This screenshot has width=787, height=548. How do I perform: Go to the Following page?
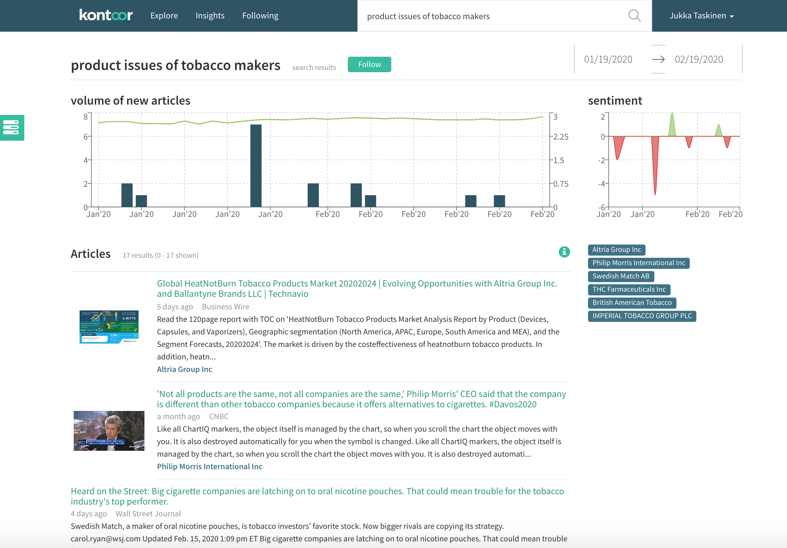click(260, 16)
